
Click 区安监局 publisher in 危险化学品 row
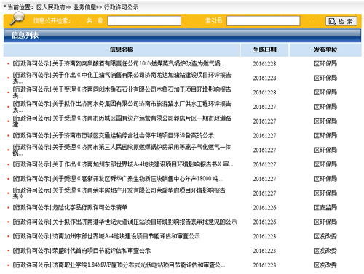click(325, 208)
